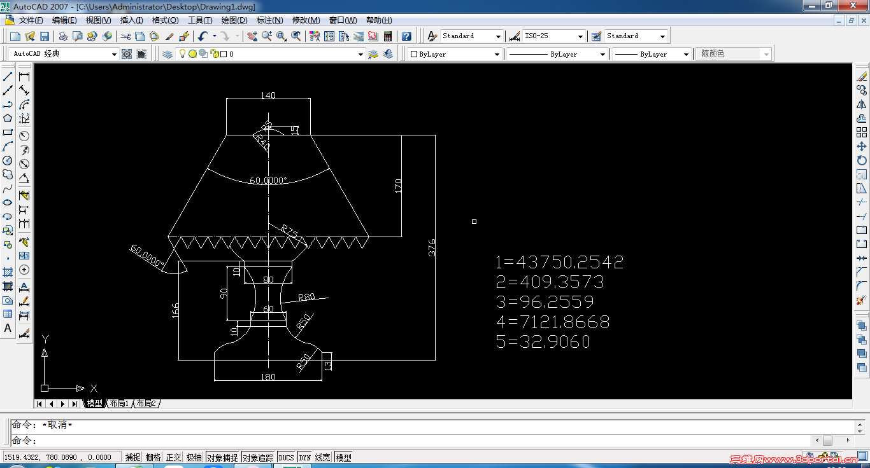
Task: Expand the undo history dropdown arrow
Action: pos(215,36)
